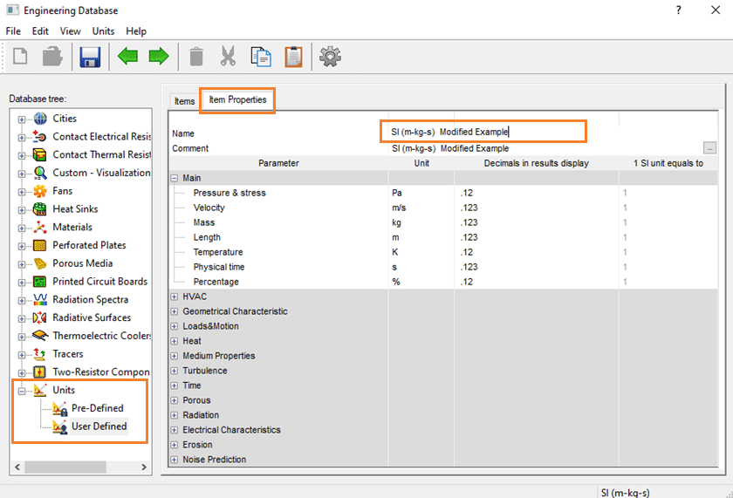Select the Radiative Surfaces icon
The width and height of the screenshot is (733, 498).
[40, 317]
